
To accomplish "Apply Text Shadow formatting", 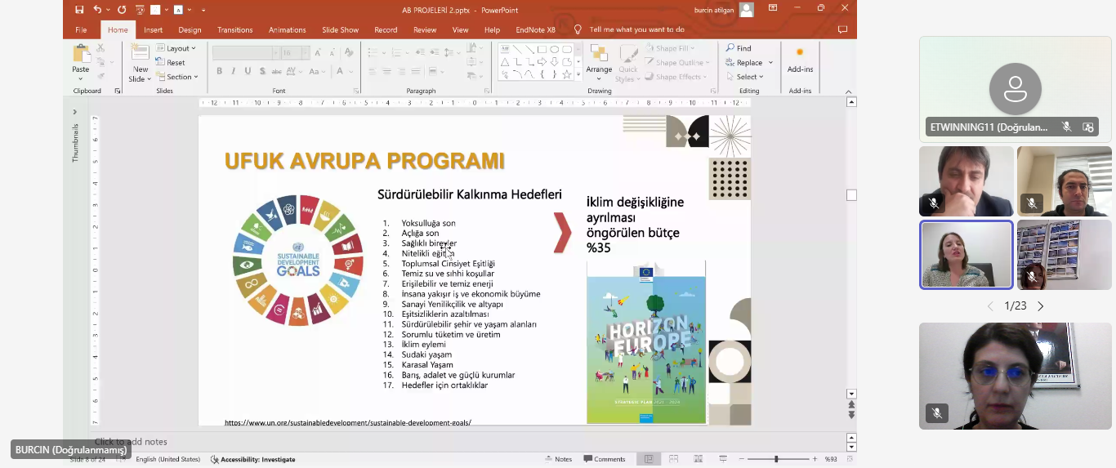I will [261, 71].
